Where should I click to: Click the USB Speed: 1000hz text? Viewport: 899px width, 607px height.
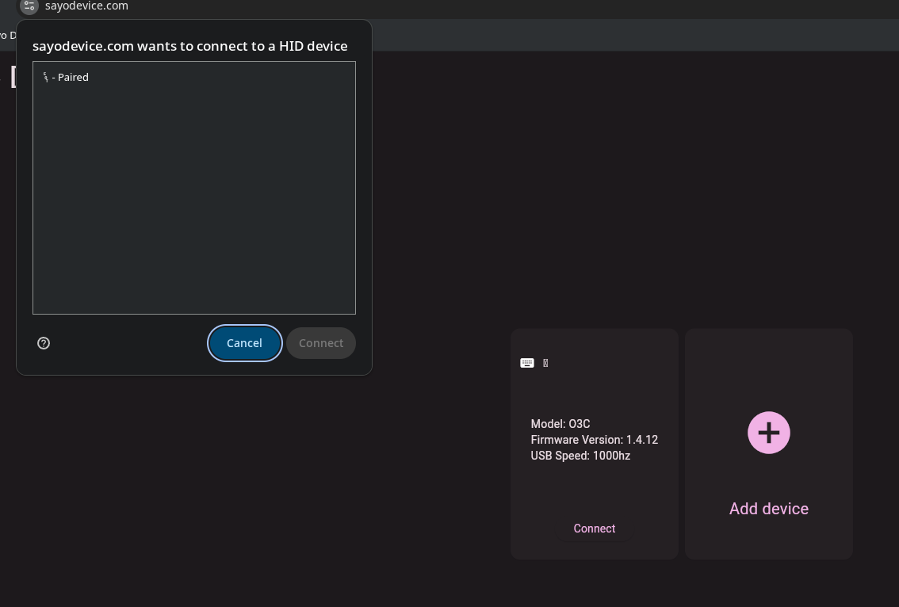(580, 456)
